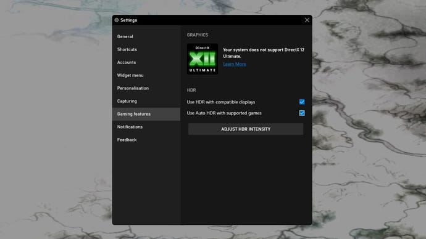
Task: Follow the Learn More link
Action: pos(235,64)
